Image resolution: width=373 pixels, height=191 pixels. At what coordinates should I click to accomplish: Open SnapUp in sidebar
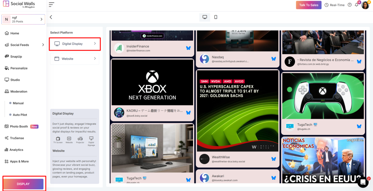(x=13, y=56)
